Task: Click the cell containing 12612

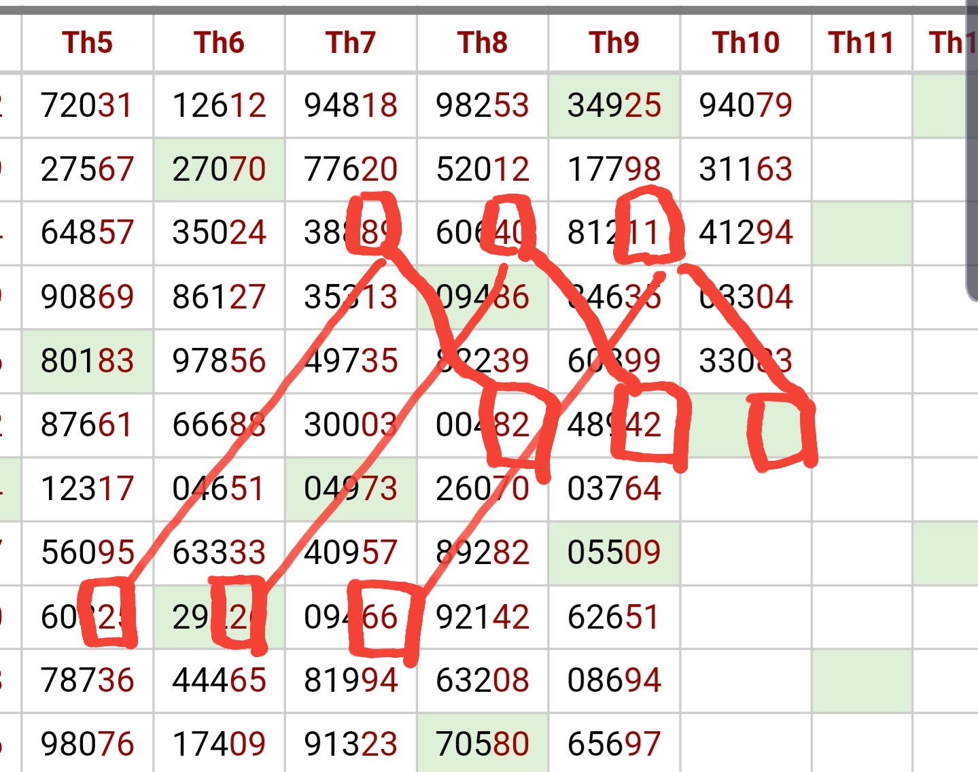Action: [x=219, y=106]
